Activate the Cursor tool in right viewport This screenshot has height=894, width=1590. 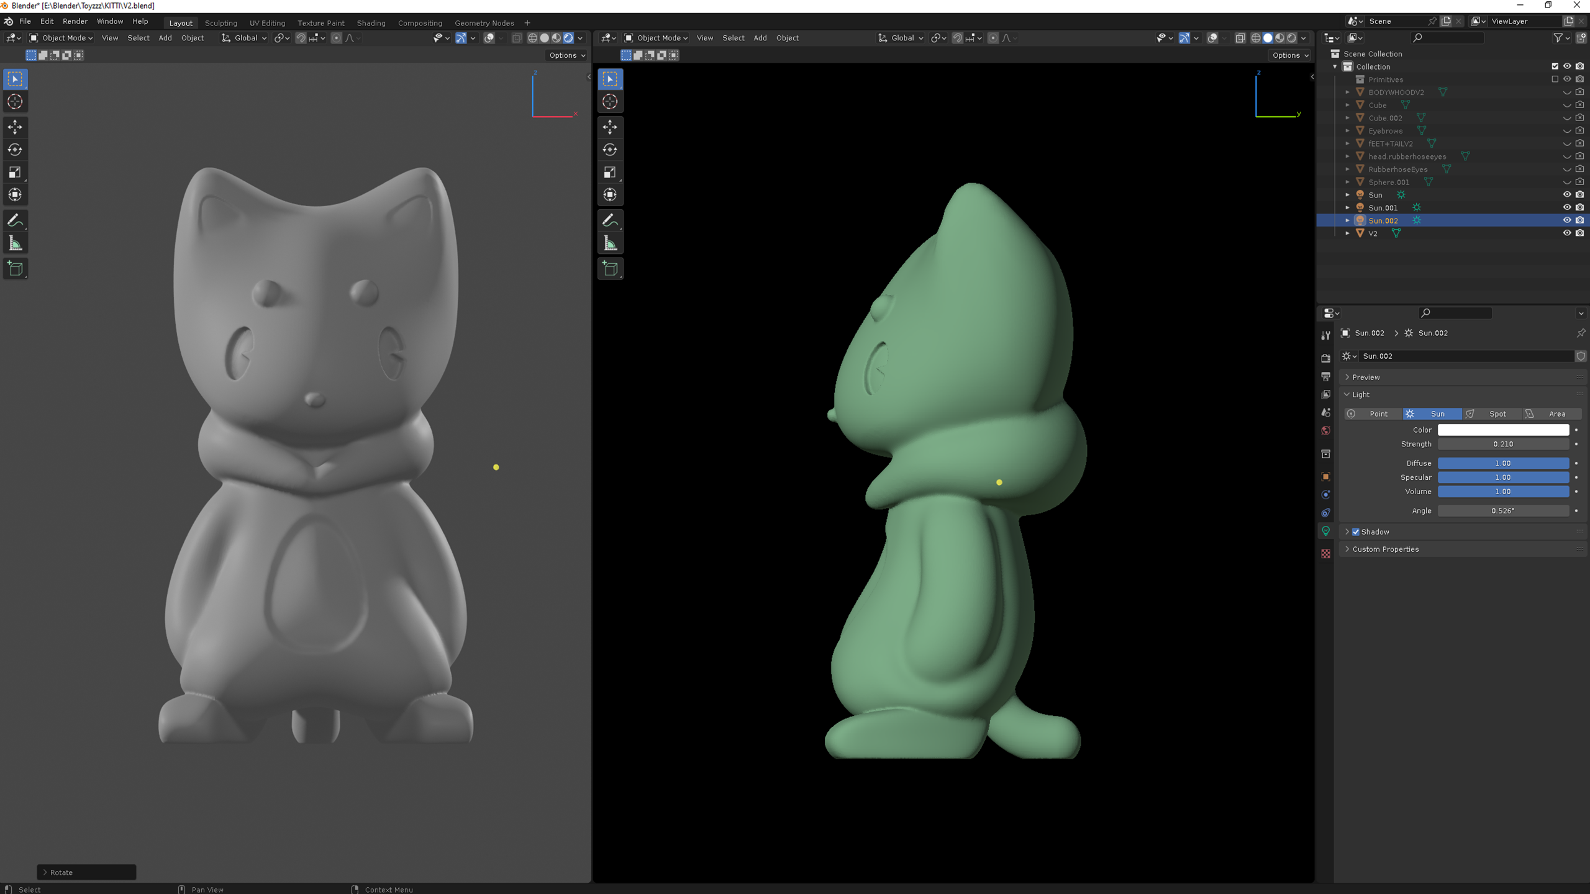(x=610, y=102)
